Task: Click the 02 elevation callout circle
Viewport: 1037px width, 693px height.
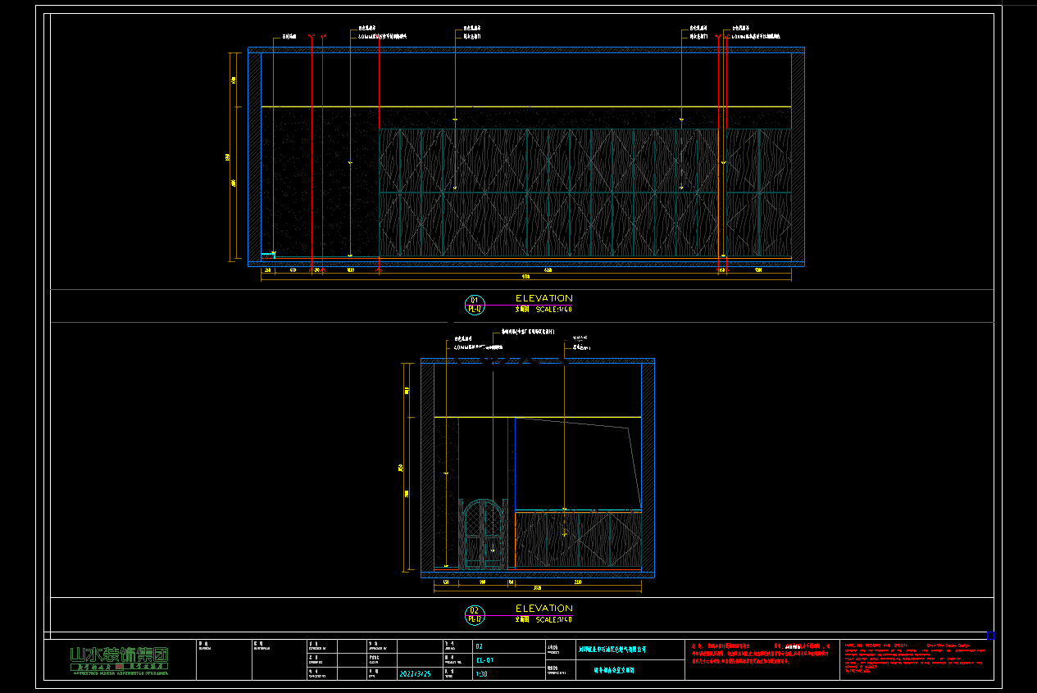Action: tap(474, 614)
